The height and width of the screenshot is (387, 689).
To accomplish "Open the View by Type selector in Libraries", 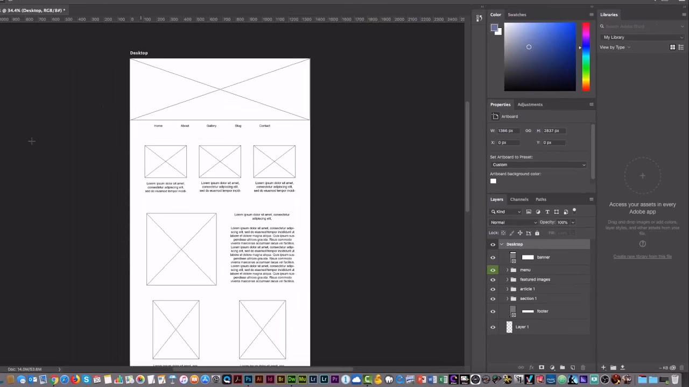I will pos(614,47).
